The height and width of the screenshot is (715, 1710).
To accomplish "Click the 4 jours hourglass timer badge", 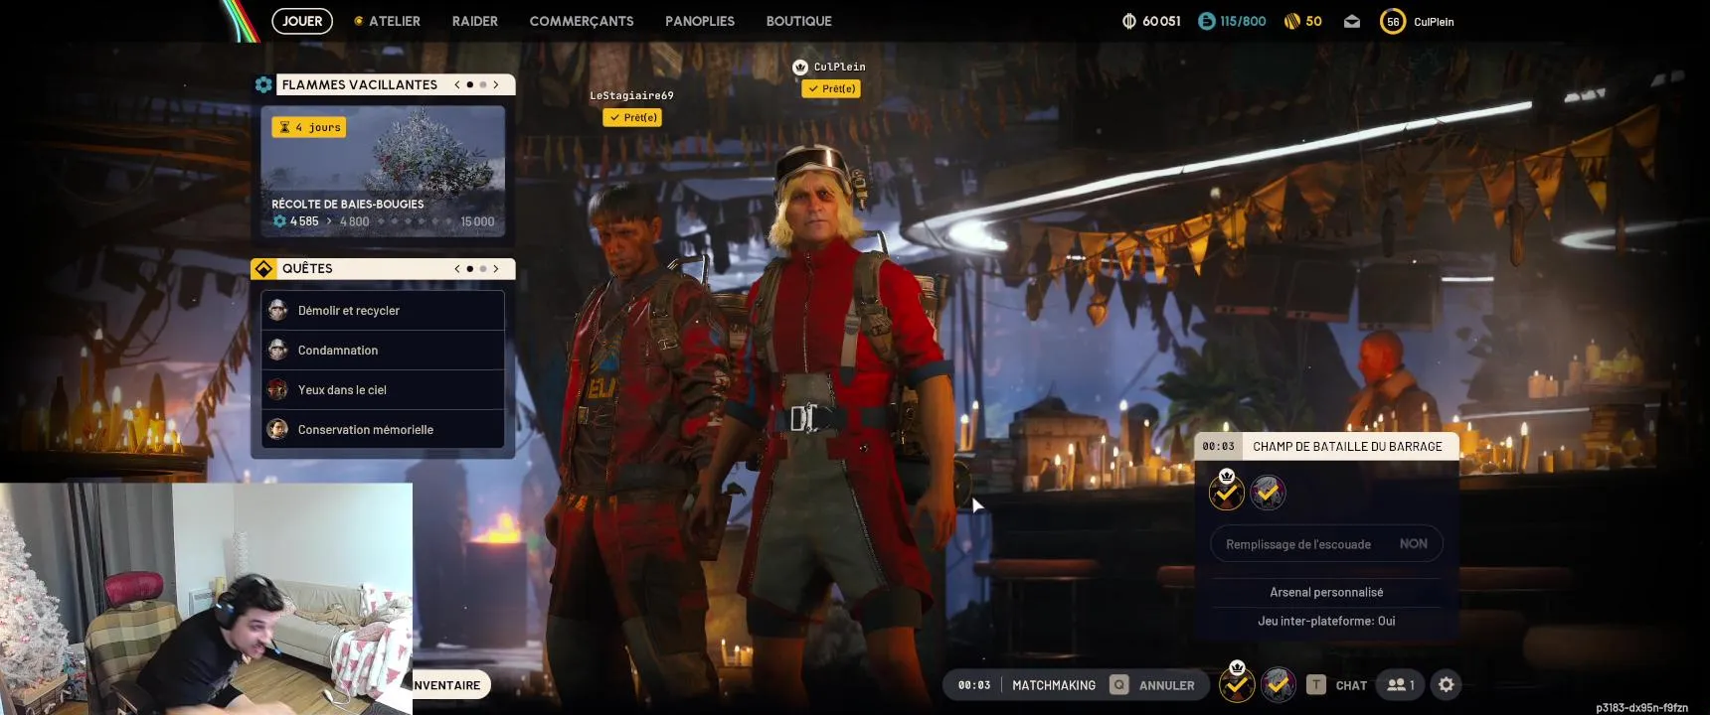I will click(309, 127).
